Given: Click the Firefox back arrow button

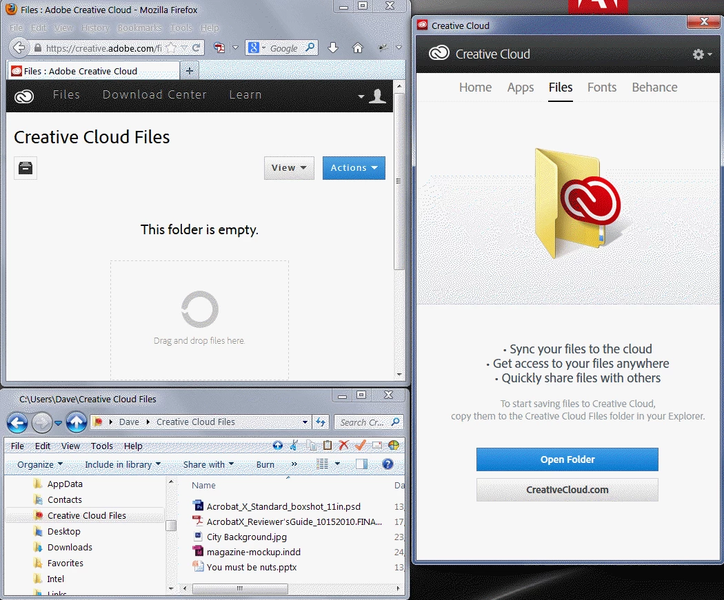Looking at the screenshot, I should pyautogui.click(x=19, y=48).
